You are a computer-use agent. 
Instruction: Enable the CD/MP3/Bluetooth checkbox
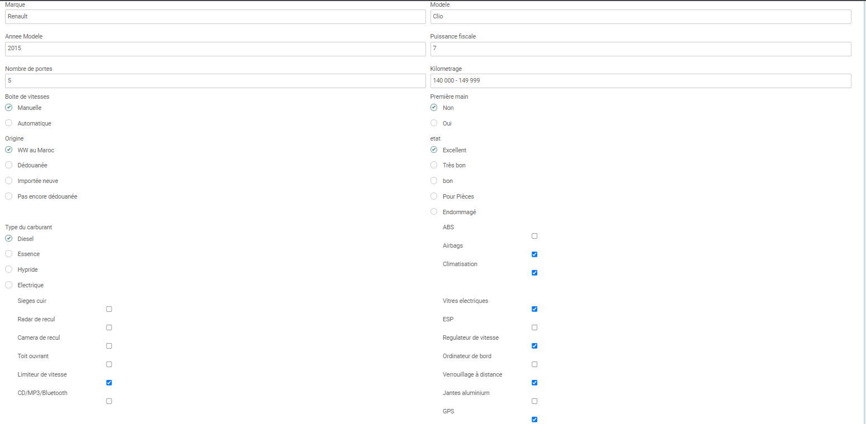click(x=109, y=401)
